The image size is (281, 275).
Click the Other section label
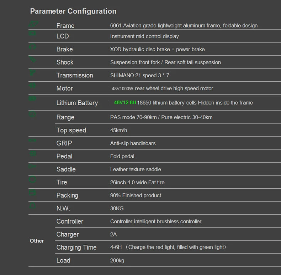click(x=37, y=241)
